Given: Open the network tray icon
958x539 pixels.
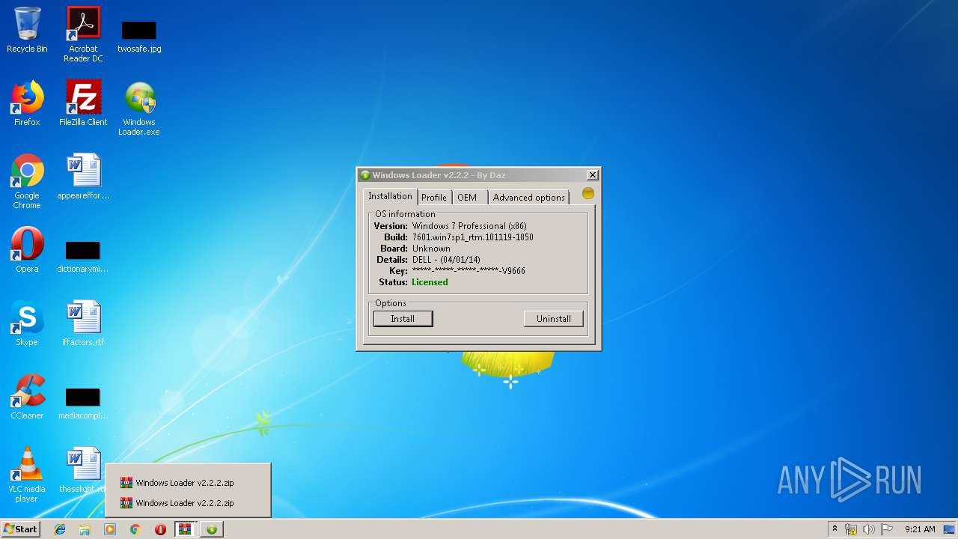Looking at the screenshot, I should click(851, 529).
